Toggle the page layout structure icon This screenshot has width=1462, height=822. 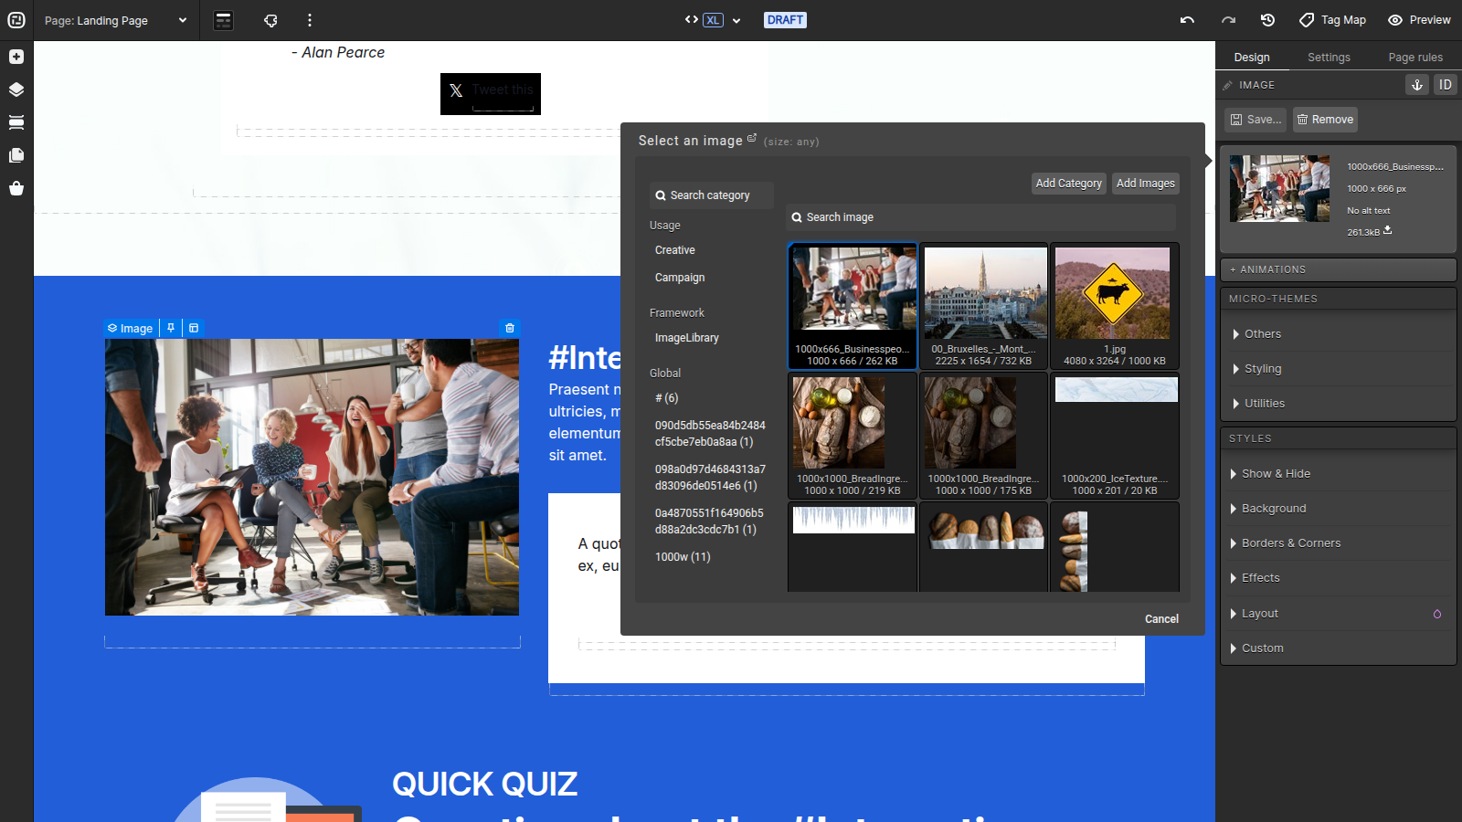[224, 20]
